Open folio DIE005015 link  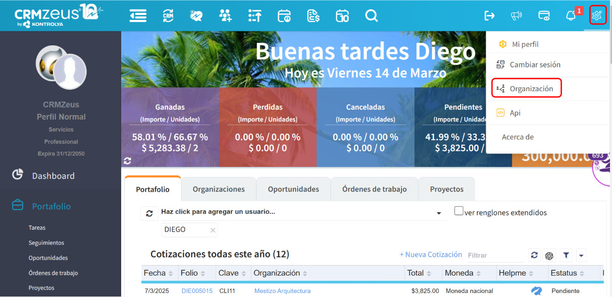pyautogui.click(x=197, y=291)
